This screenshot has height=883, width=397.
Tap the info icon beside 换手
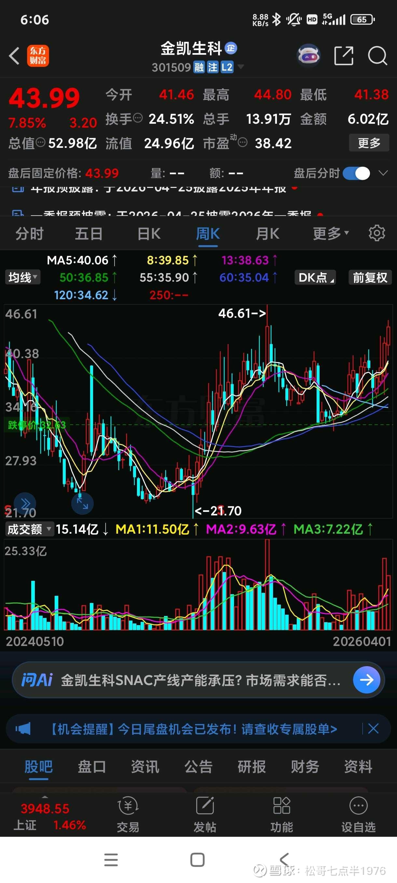(138, 118)
